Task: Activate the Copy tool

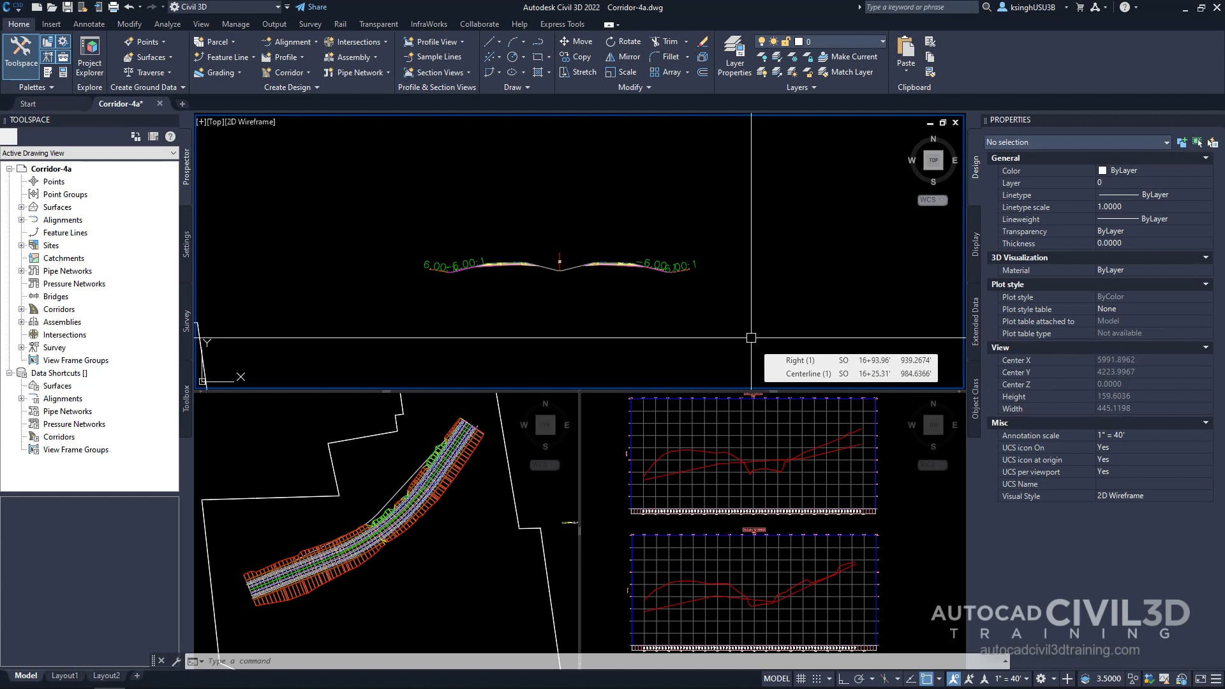Action: tap(576, 56)
